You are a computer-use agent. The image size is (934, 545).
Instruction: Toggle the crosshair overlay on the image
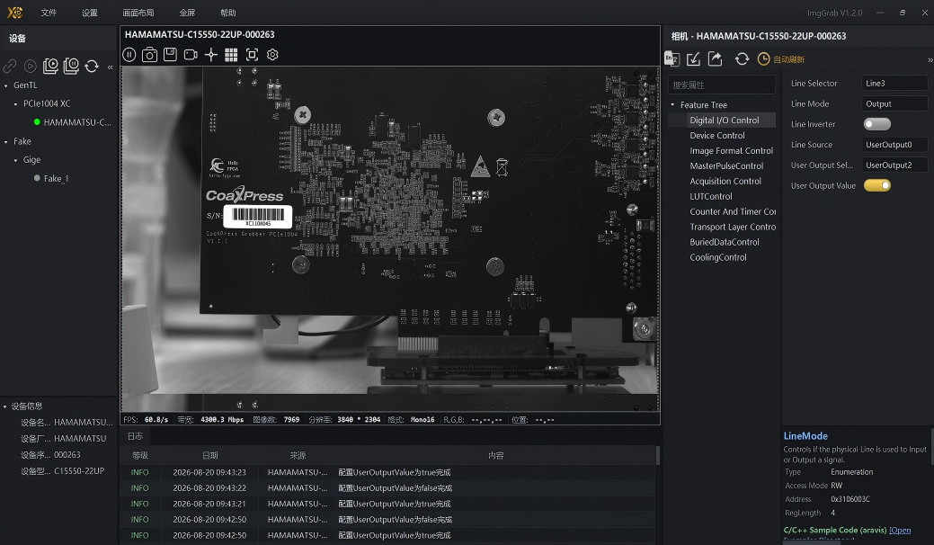tap(211, 55)
